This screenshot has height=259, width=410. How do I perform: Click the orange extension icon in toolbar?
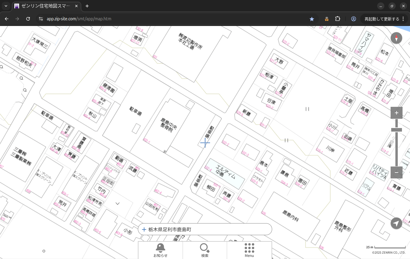(327, 19)
